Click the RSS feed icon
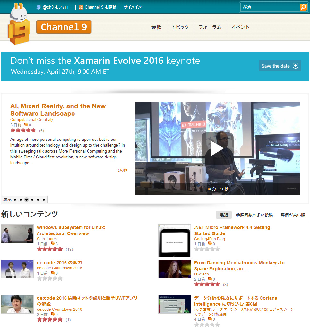 [x=81, y=7]
